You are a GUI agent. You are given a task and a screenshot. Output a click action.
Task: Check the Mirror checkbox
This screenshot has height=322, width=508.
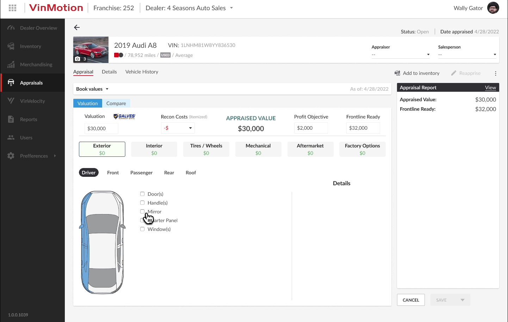tap(142, 211)
